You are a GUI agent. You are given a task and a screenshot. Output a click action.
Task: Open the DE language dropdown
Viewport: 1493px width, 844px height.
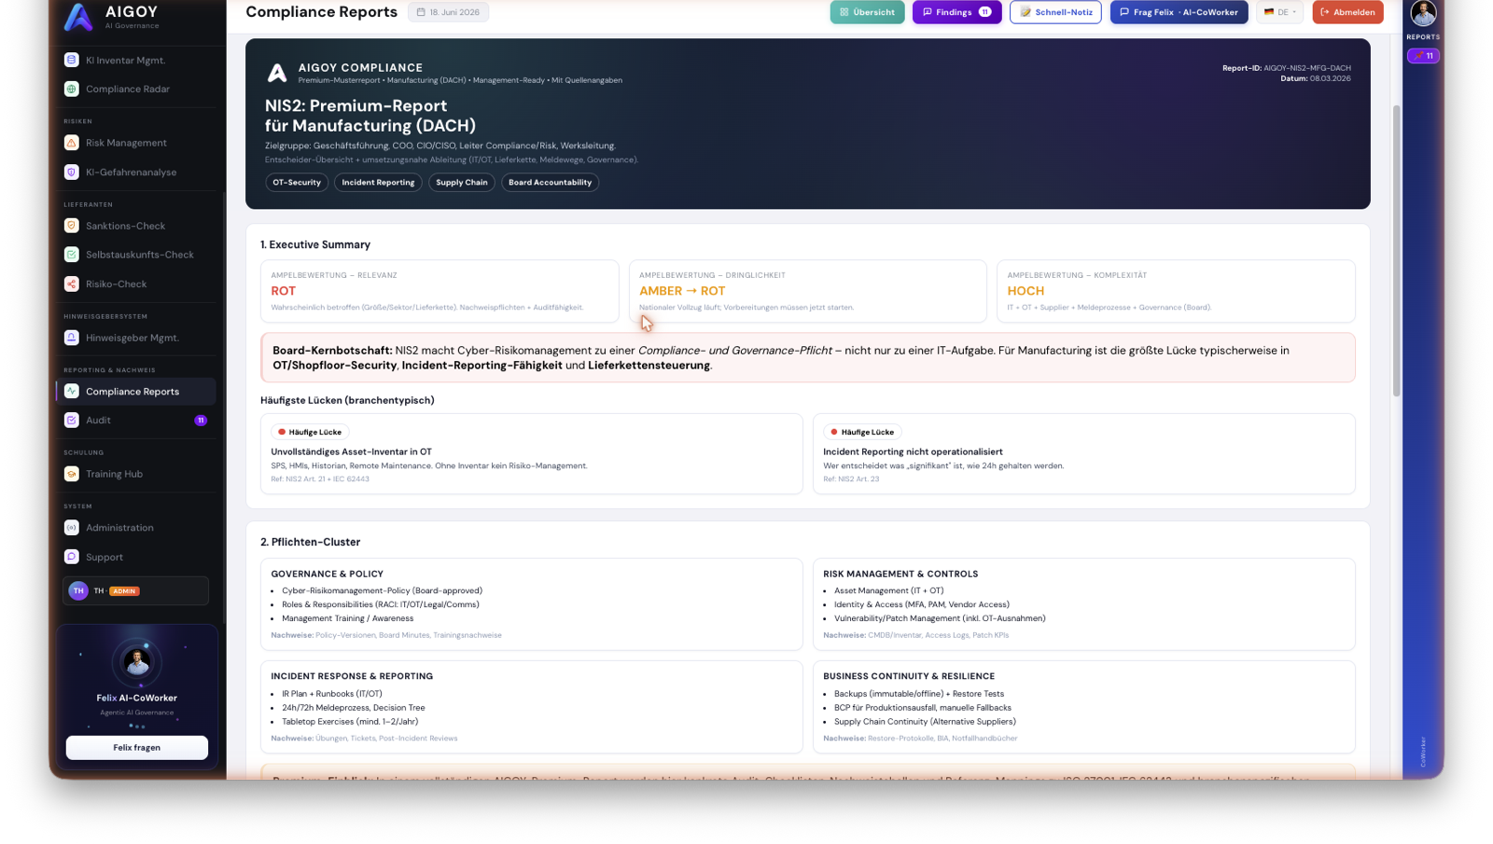pos(1279,12)
